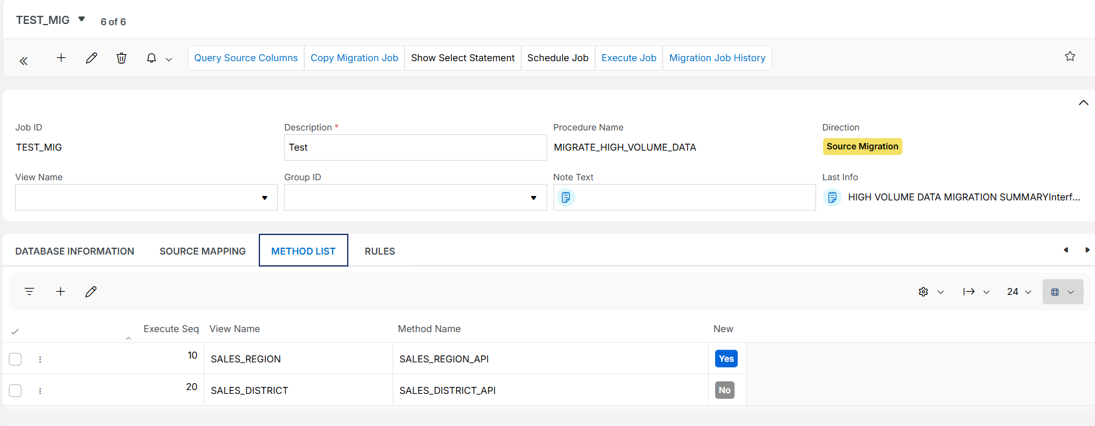
Task: Click Schedule Job button
Action: (x=558, y=58)
